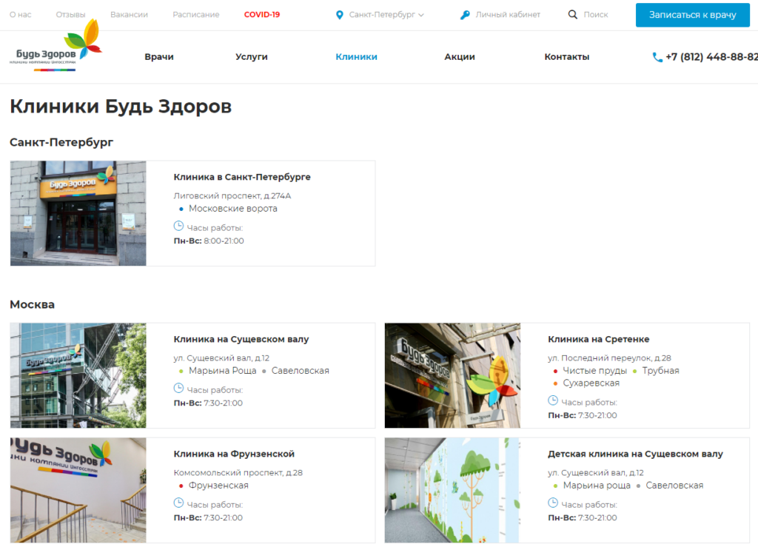This screenshot has height=547, width=758.
Task: Open Клиника на Сущевском валу link
Action: [x=241, y=340]
